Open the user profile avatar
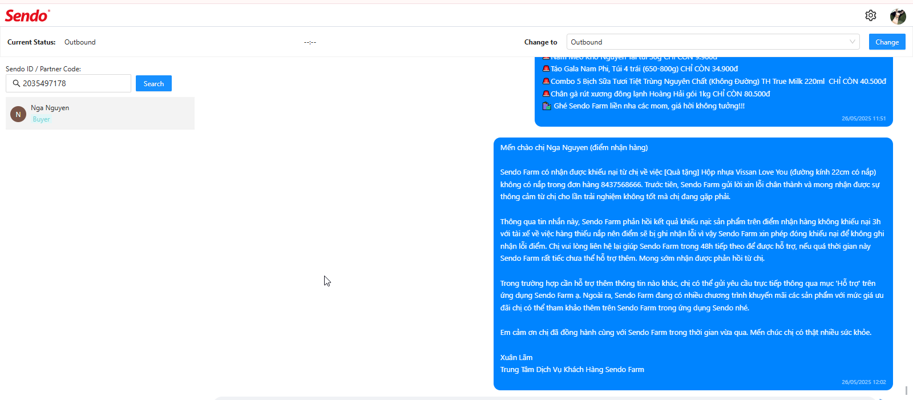 (898, 16)
